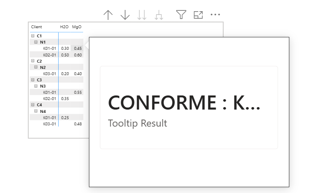The image size is (313, 193).
Task: Click the 0.48 MgO value
Action: tap(78, 124)
